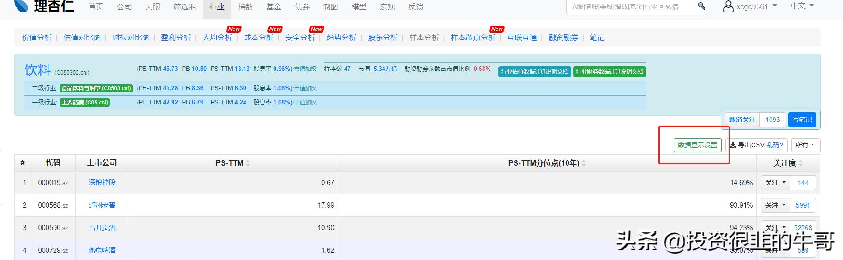
Task: Switch to 估值对比图 tab
Action: coord(82,38)
